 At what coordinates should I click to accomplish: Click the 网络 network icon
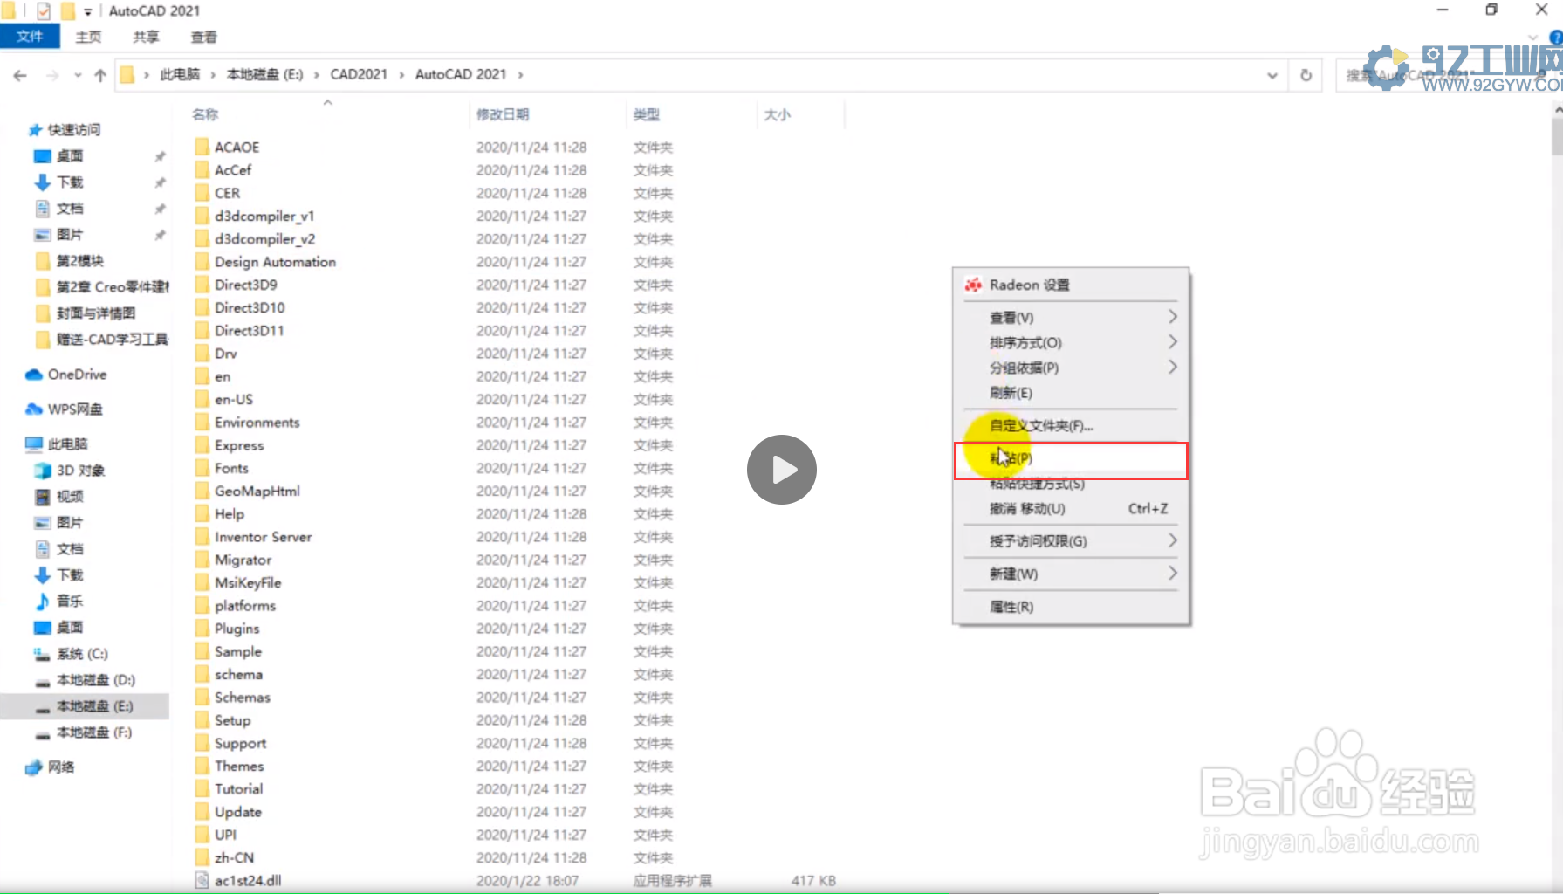(x=34, y=767)
